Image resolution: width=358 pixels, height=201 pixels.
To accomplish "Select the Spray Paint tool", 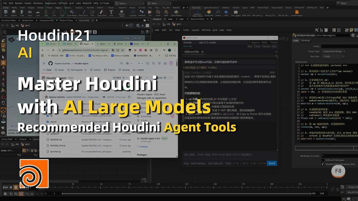I will point(102,13).
